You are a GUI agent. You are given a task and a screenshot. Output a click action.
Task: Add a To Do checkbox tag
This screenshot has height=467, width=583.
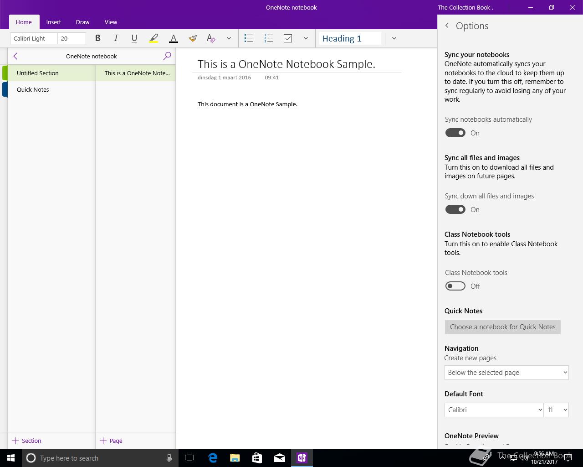tap(288, 38)
